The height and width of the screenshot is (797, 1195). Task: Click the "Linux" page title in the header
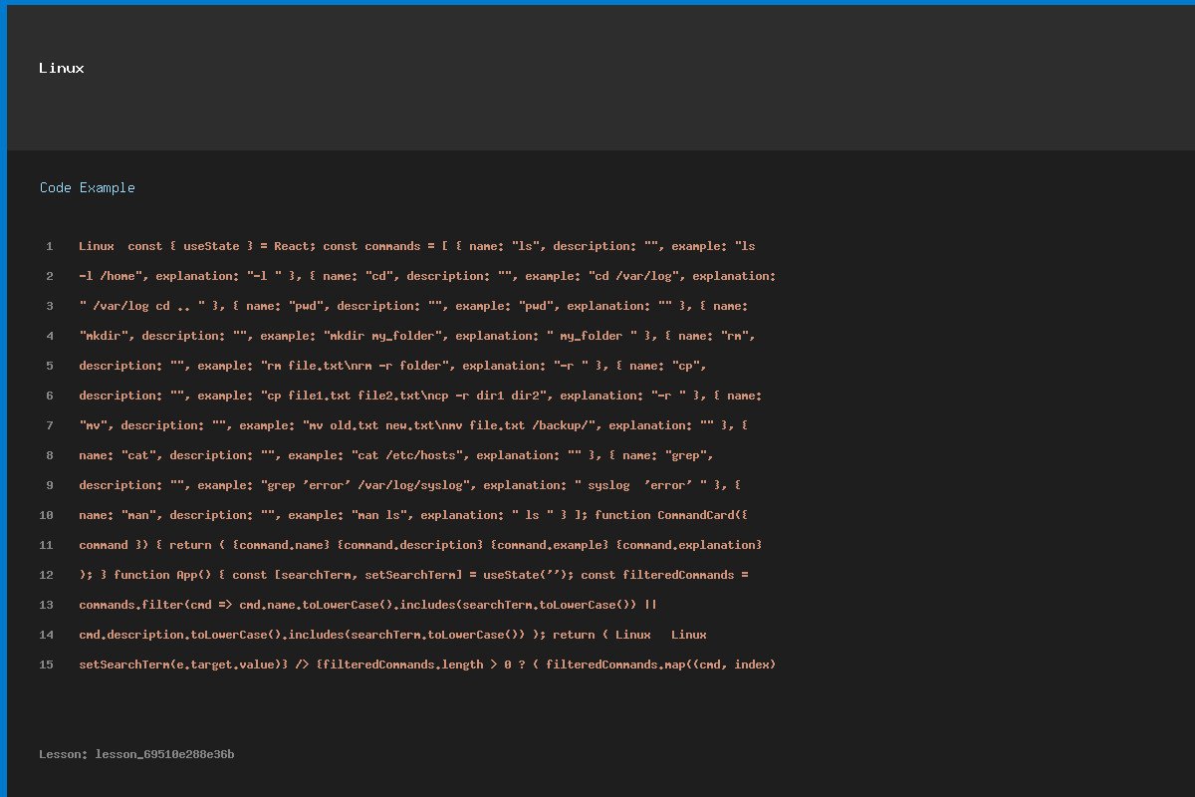coord(62,68)
